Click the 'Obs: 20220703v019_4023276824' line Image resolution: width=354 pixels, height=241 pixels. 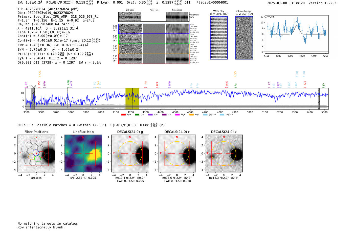click(45, 13)
